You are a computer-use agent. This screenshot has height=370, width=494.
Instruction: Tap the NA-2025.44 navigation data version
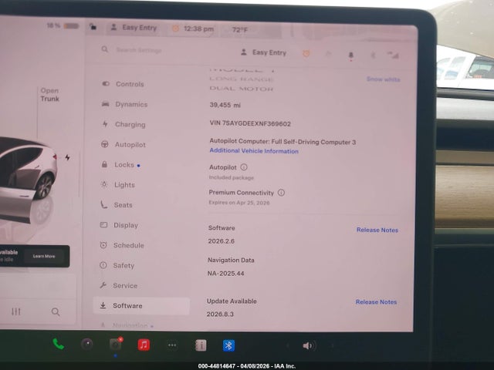(x=225, y=273)
